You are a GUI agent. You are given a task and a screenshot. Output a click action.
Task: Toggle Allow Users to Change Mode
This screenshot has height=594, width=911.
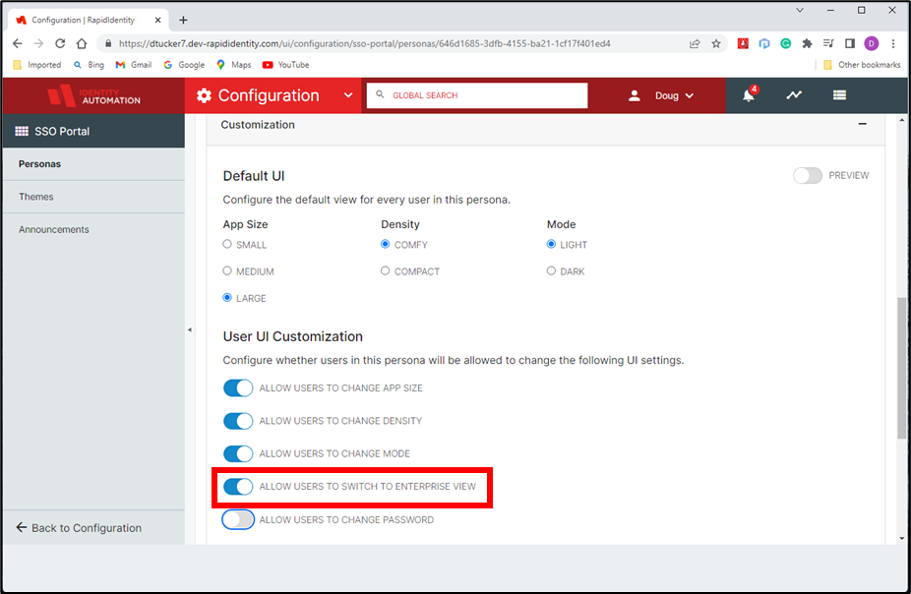[238, 453]
